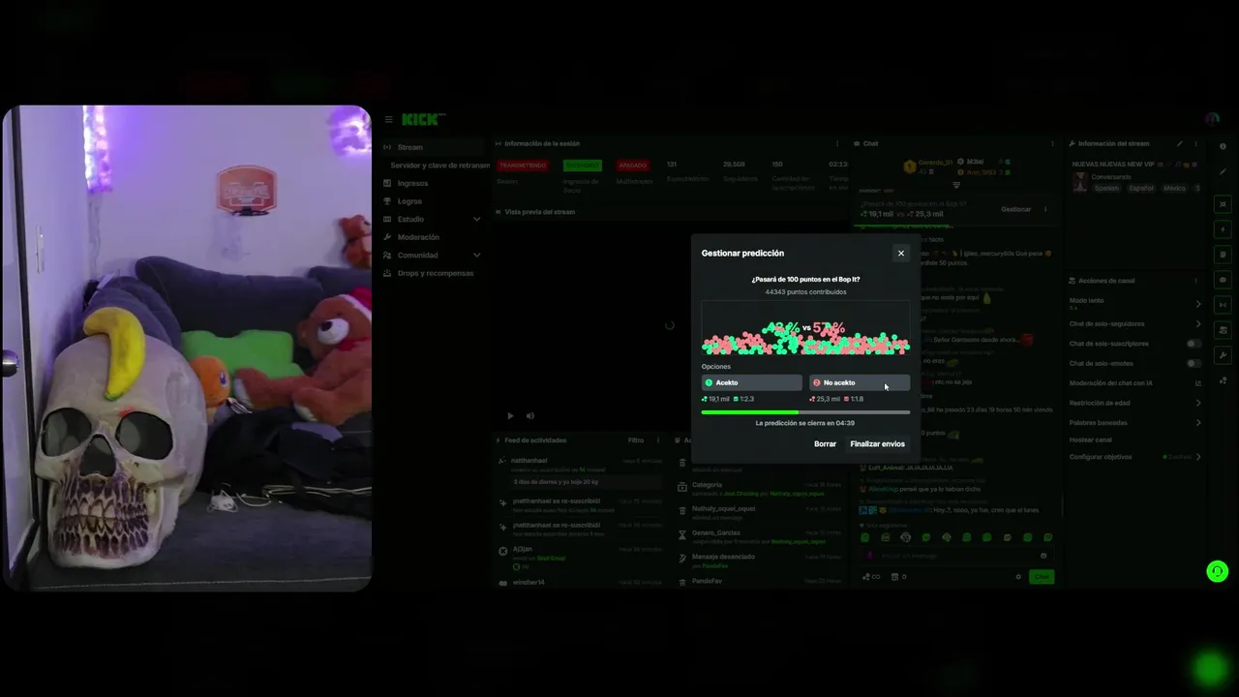The width and height of the screenshot is (1239, 697).
Task: Open chat settings gear icon
Action: [1018, 577]
